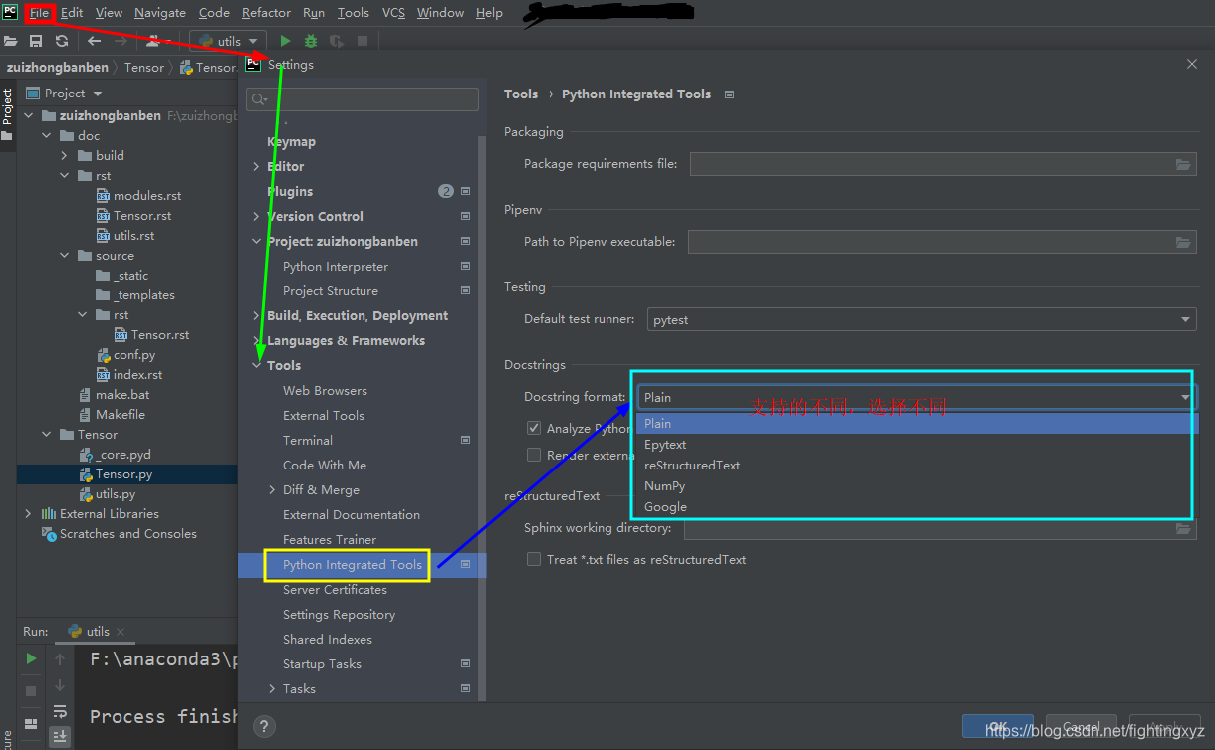Click the Run with Coverage icon in the toolbar
This screenshot has height=750, width=1215.
337,41
